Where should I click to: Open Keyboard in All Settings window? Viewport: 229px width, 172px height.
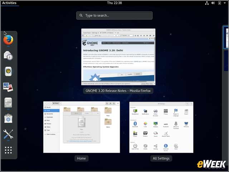coord(166,125)
